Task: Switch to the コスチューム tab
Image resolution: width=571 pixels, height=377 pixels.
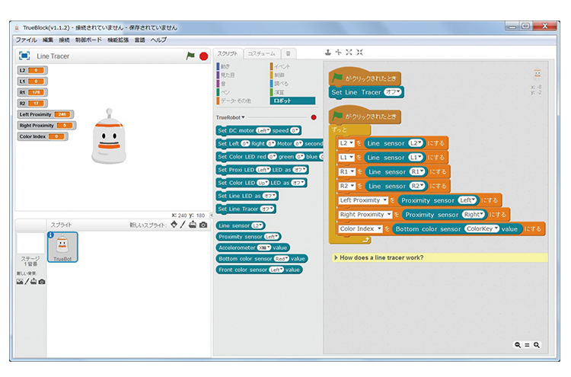Action: (262, 53)
